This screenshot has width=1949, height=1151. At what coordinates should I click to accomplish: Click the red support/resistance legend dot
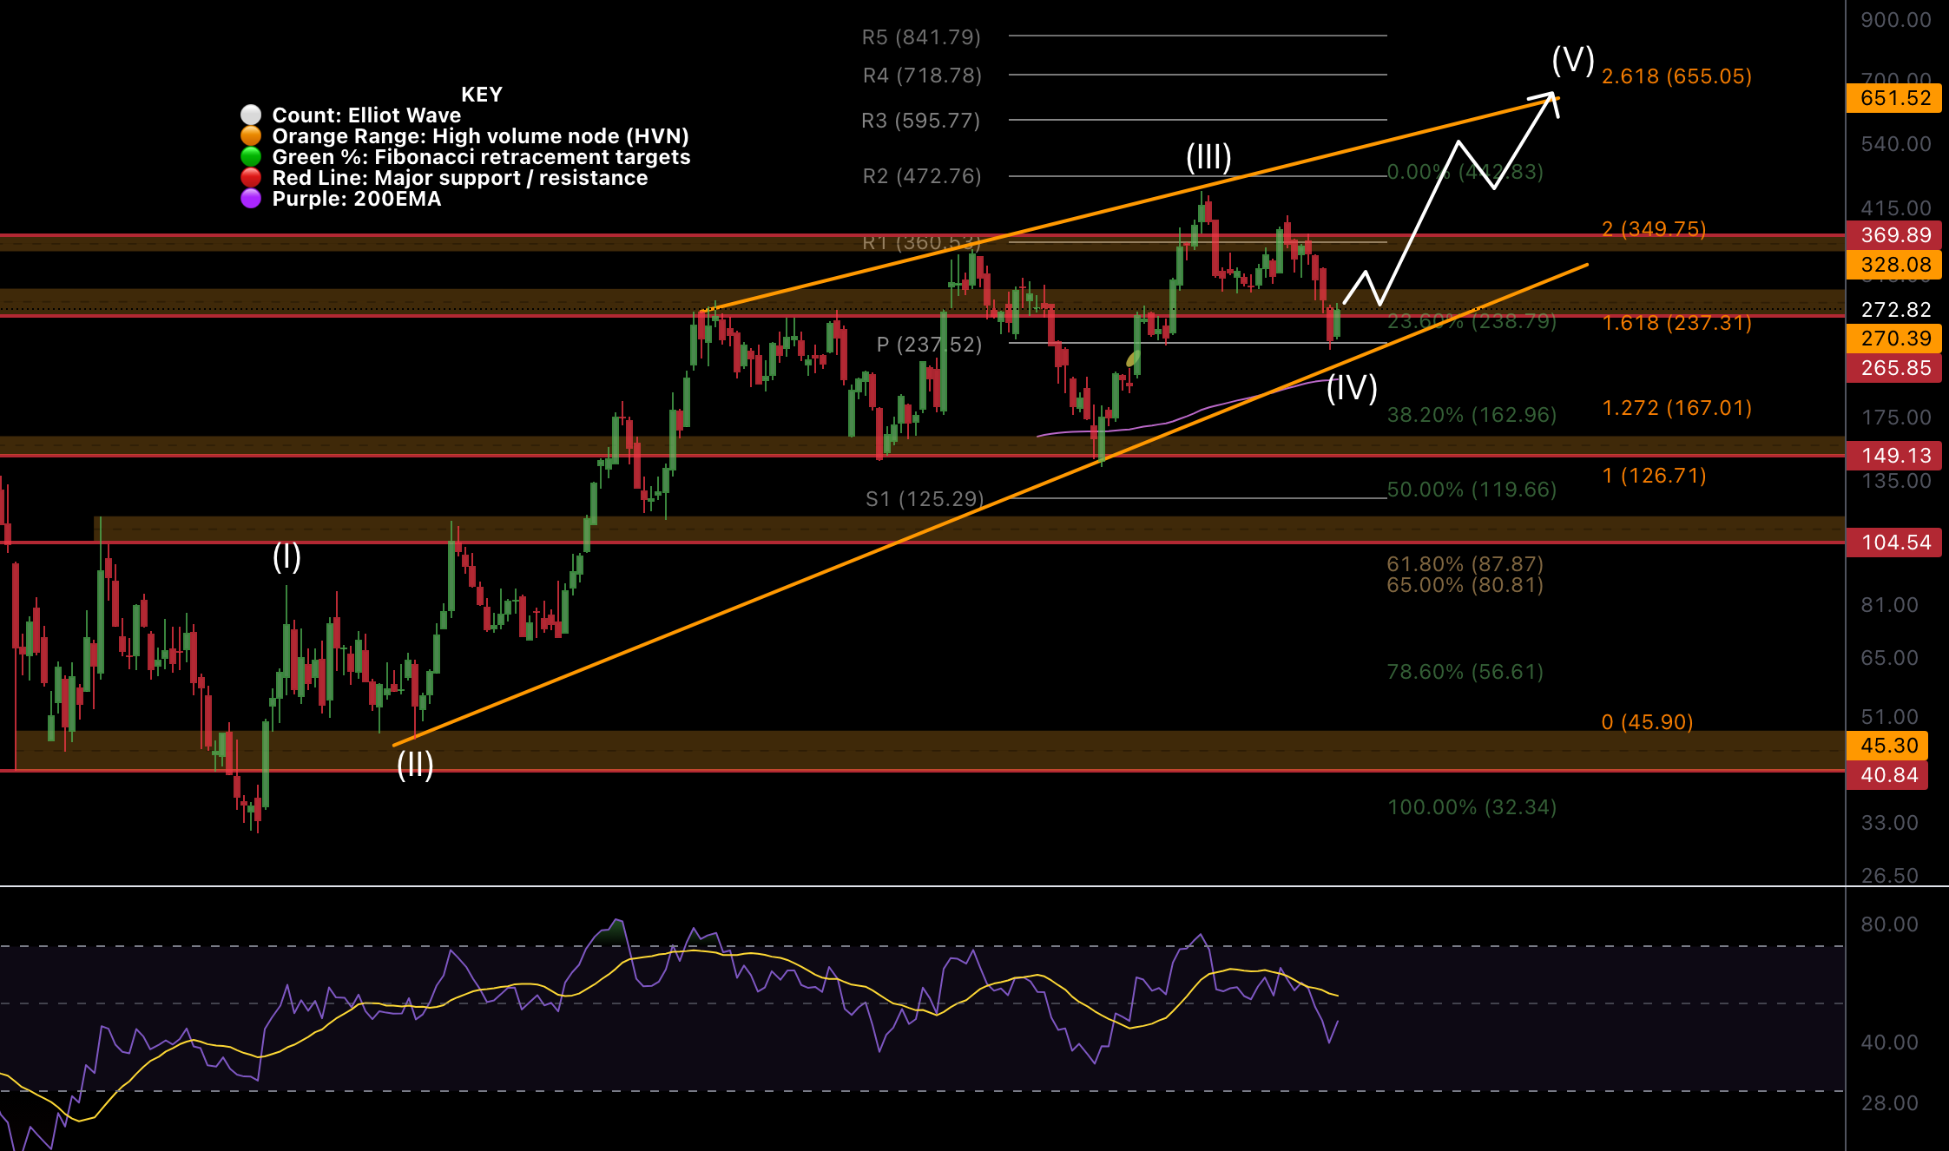(251, 177)
